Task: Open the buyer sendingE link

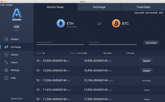Action: [x=151, y=13]
